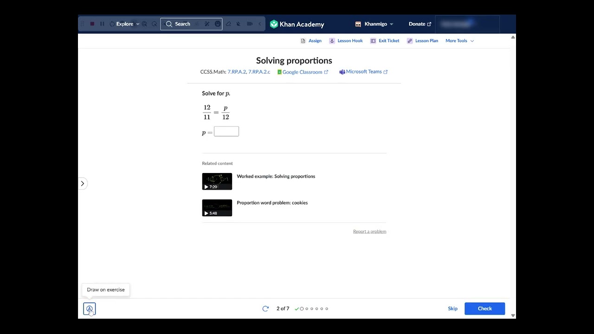This screenshot has height=334, width=594.
Task: Open the emoji reaction smiley icon
Action: tap(217, 24)
